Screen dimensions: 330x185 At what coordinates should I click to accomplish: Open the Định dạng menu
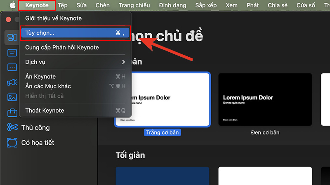[172, 5]
